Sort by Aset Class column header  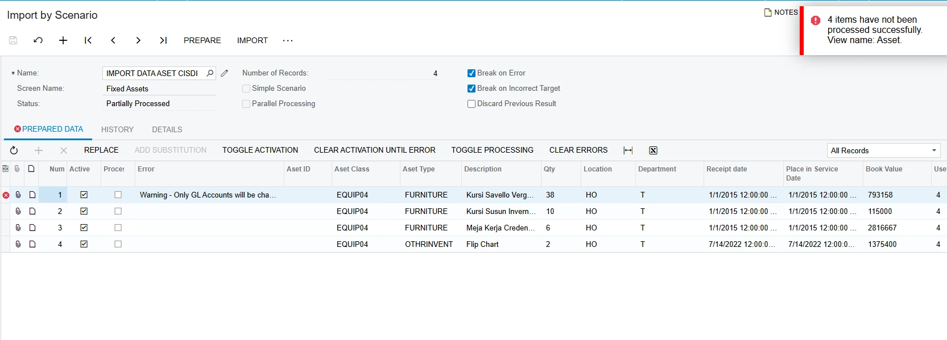366,174
